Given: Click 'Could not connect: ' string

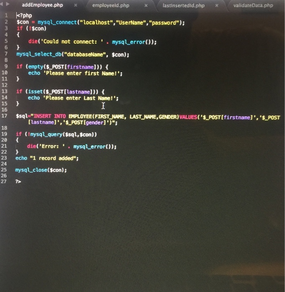Looking at the screenshot, I should click(x=72, y=41).
